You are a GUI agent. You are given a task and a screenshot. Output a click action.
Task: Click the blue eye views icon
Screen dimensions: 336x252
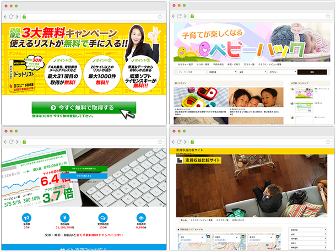point(141,218)
